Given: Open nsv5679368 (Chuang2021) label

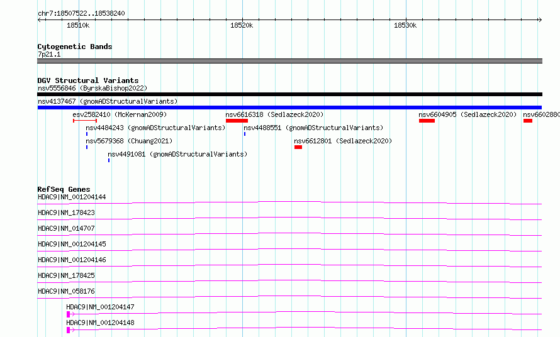Looking at the screenshot, I should (129, 141).
